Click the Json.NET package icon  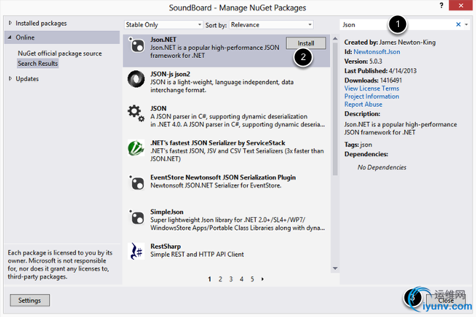[136, 45]
